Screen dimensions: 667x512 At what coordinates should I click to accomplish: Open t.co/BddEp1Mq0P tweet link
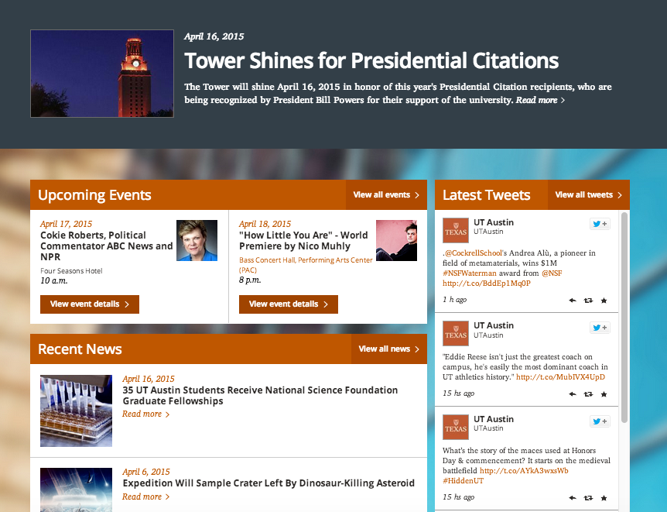tap(487, 283)
